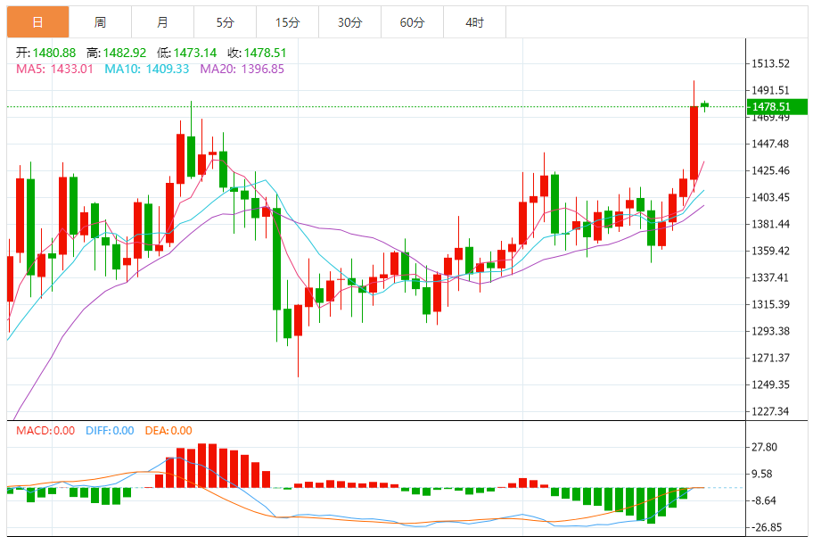Click the 1337.41 price axis label

point(770,277)
